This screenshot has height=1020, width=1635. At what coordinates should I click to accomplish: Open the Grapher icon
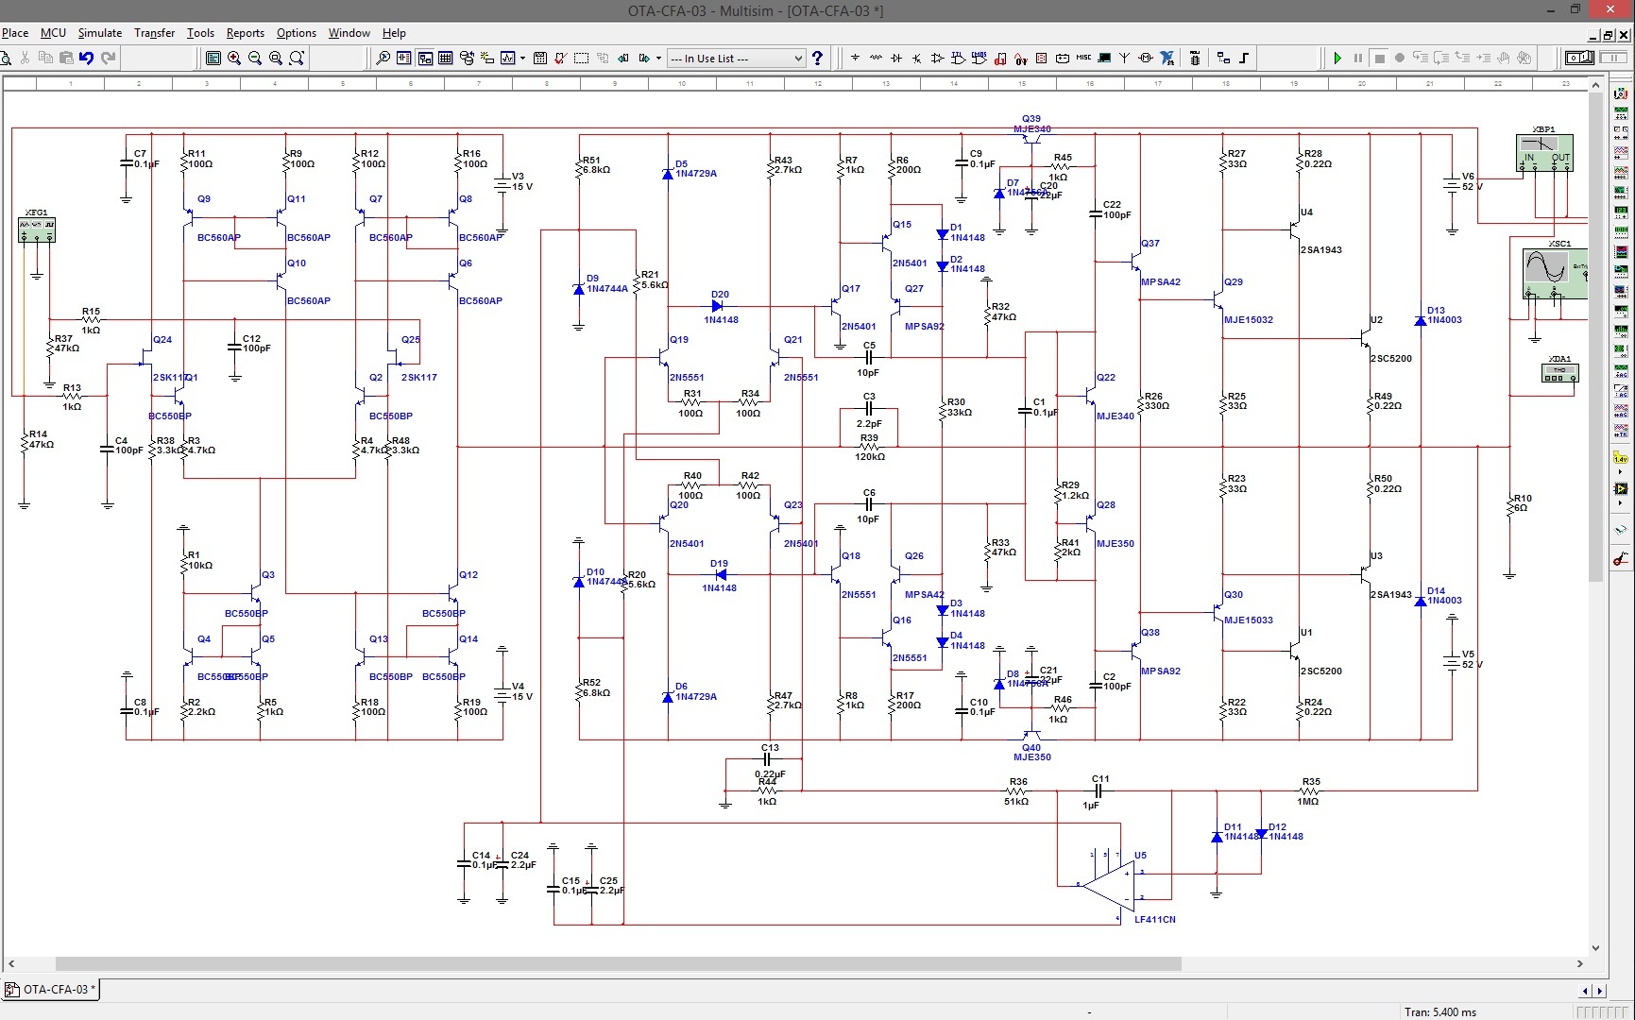pyautogui.click(x=508, y=59)
